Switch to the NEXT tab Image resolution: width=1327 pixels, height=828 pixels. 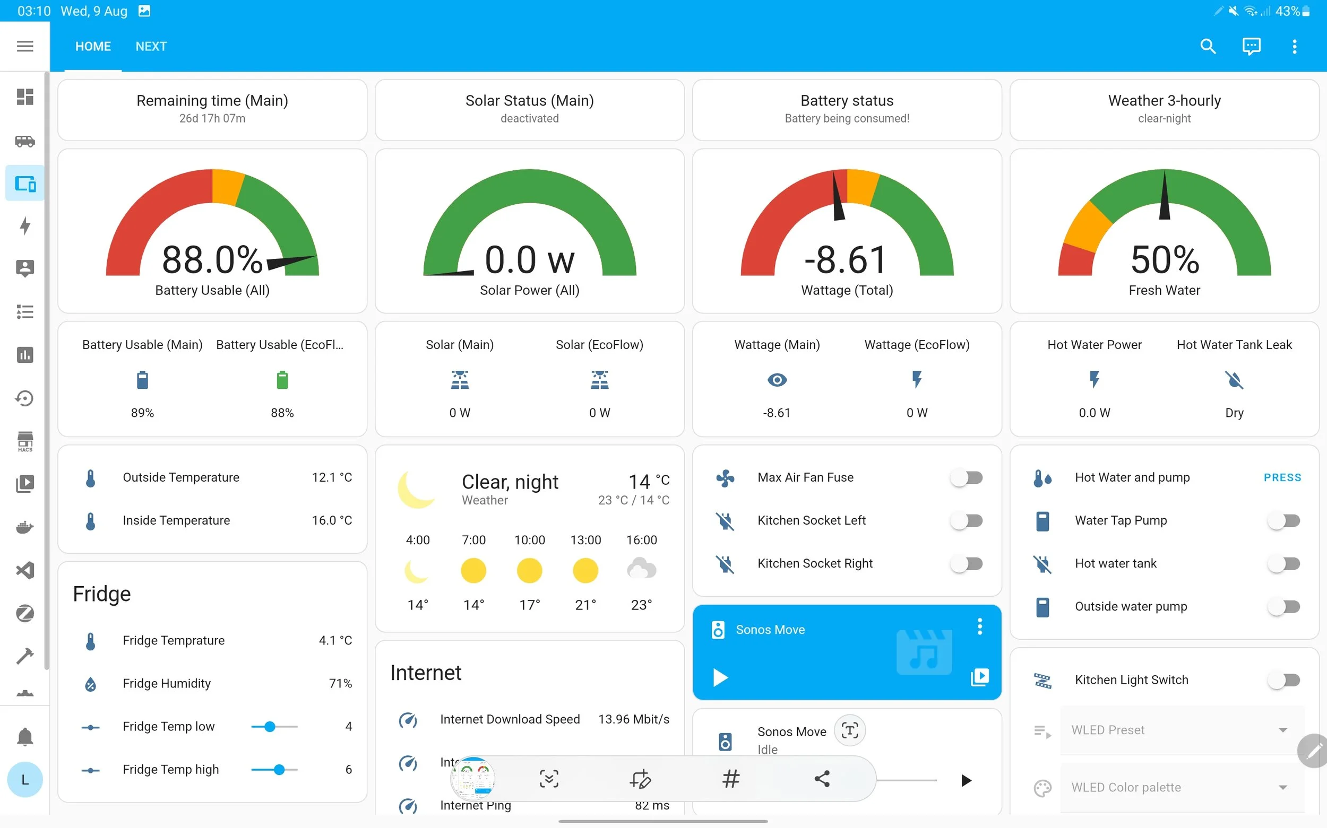click(151, 46)
